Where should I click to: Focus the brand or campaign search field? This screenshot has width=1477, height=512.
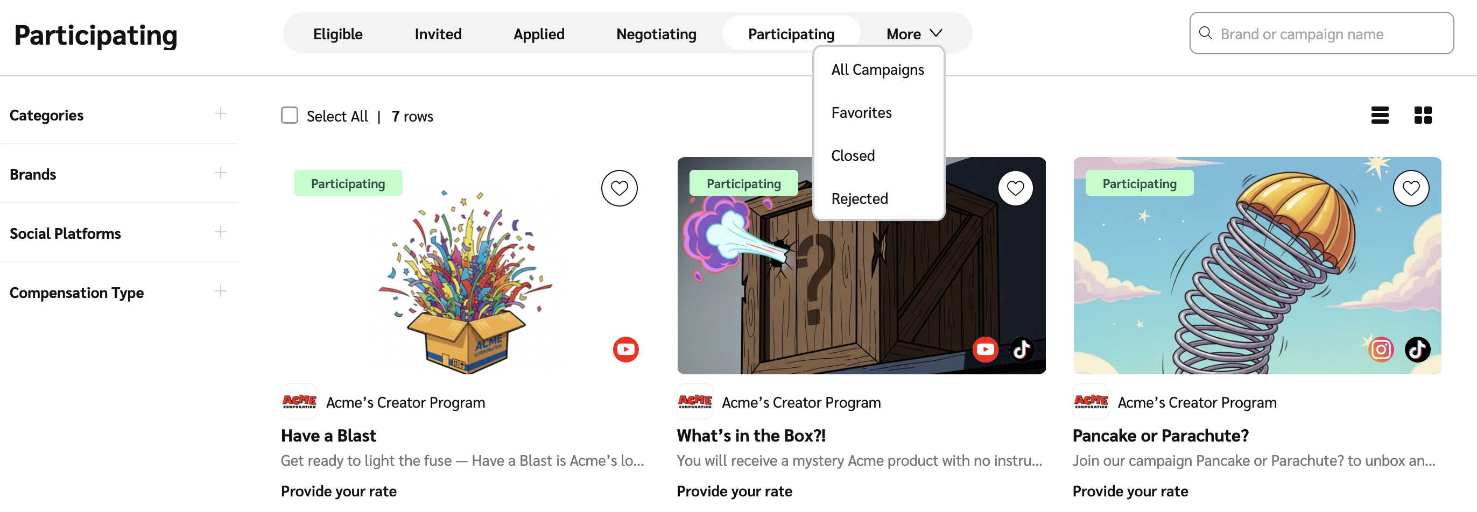click(1330, 34)
